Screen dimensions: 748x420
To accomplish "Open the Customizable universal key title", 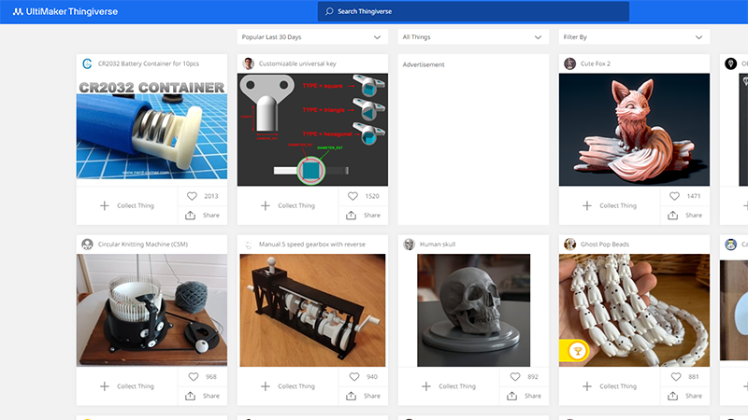I will tap(297, 63).
